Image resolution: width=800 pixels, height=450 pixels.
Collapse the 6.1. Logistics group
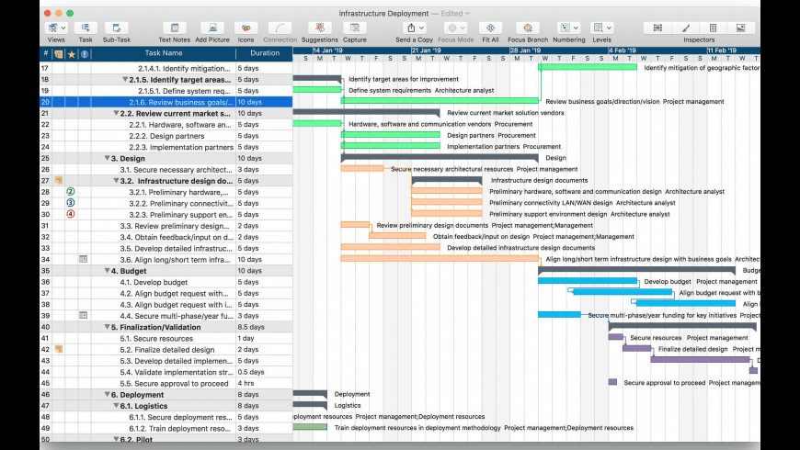point(116,406)
